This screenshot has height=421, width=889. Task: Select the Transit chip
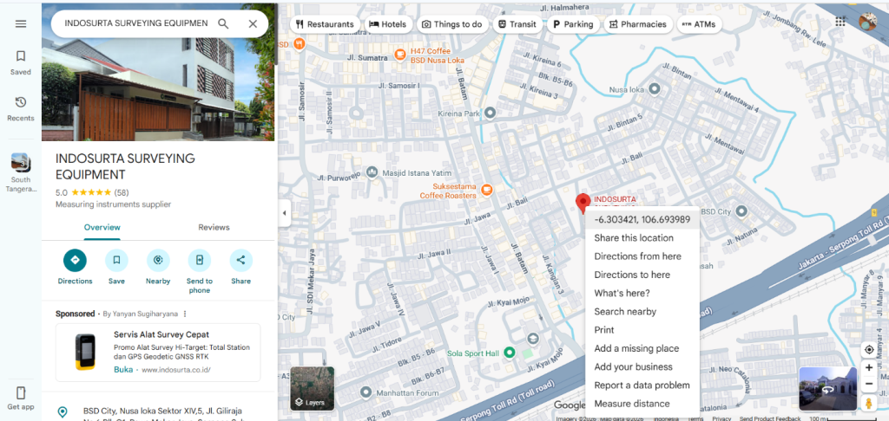517,24
